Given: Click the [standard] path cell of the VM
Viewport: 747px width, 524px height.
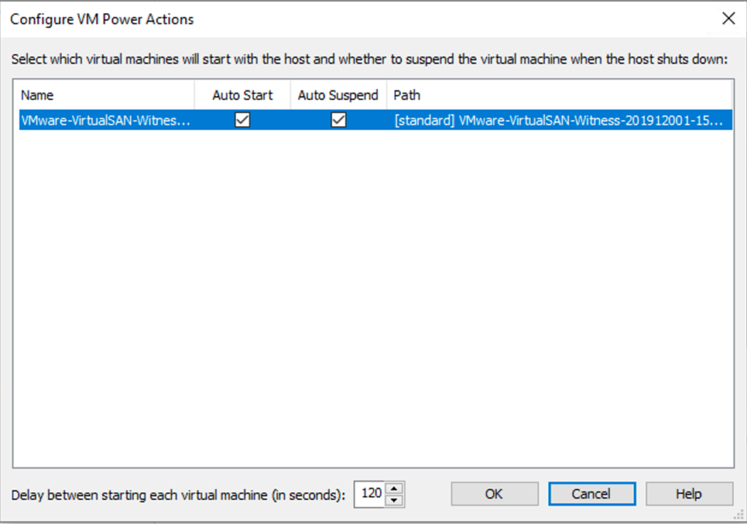Looking at the screenshot, I should [x=558, y=120].
